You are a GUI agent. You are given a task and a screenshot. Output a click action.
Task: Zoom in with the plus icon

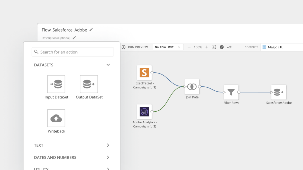207,47
